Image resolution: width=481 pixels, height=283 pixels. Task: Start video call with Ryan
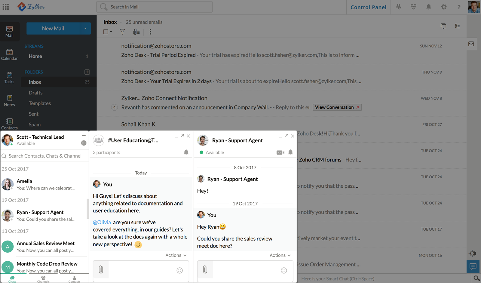tap(280, 152)
